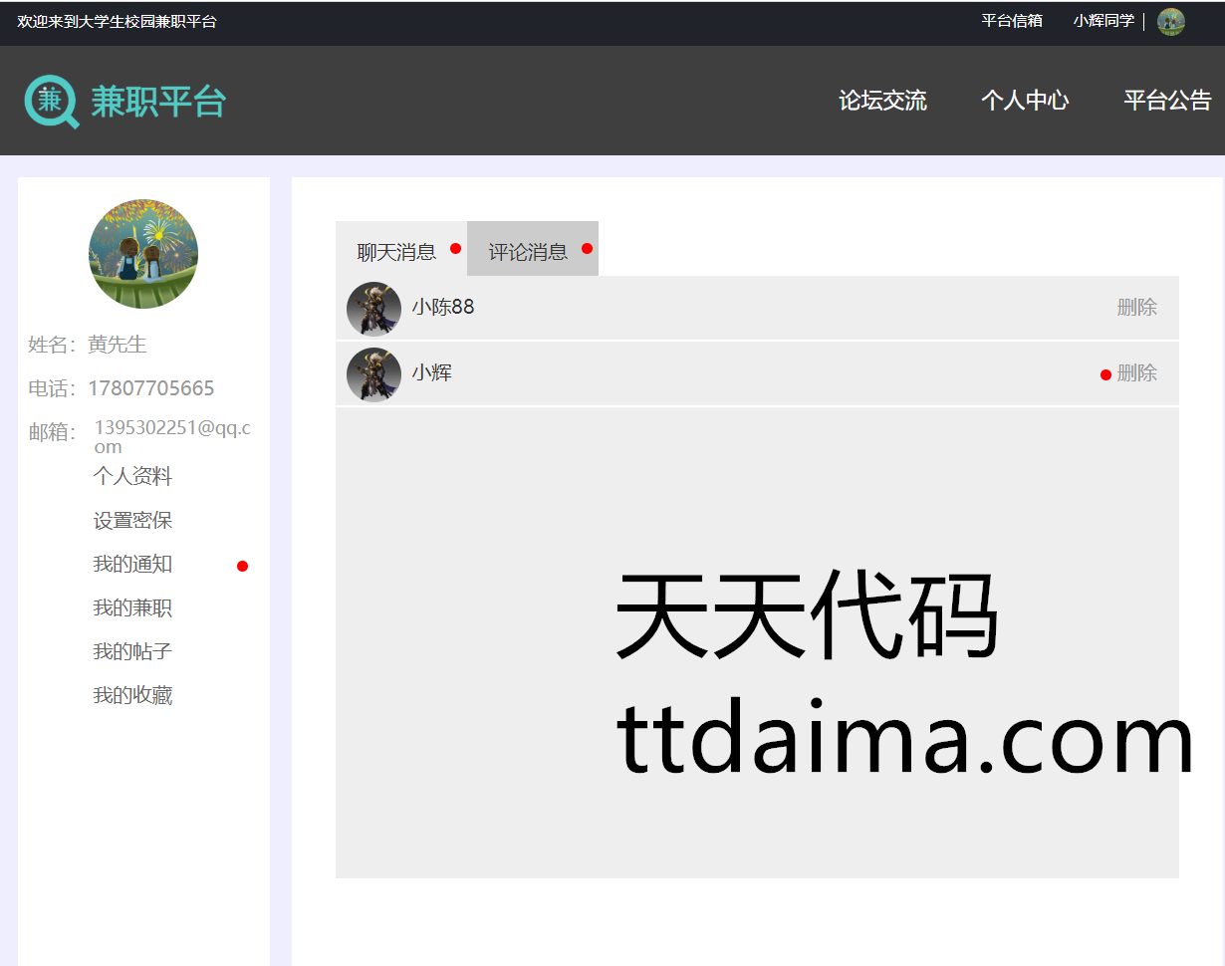Click the red unread dot beside 我的通知

(242, 566)
